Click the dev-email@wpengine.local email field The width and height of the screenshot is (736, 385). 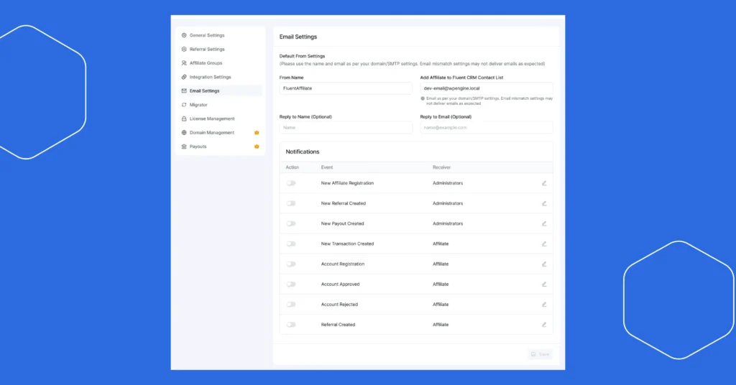tap(487, 88)
